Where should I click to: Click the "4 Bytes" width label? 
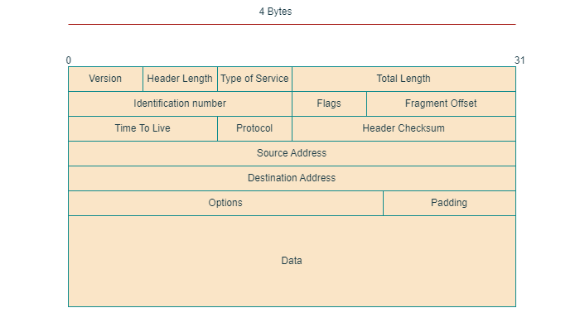[x=275, y=12]
